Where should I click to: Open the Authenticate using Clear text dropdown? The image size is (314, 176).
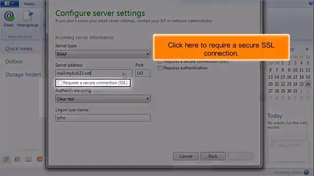pyautogui.click(x=103, y=99)
